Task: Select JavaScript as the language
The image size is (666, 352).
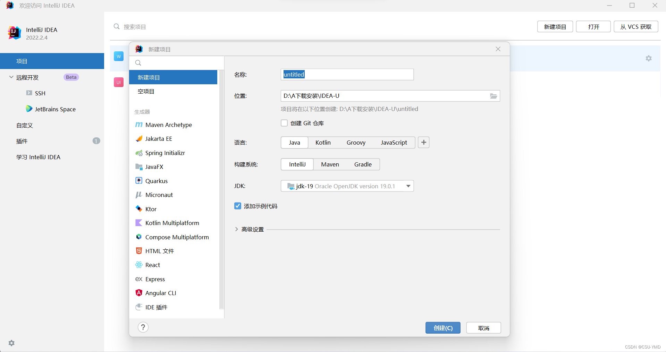Action: 394,143
